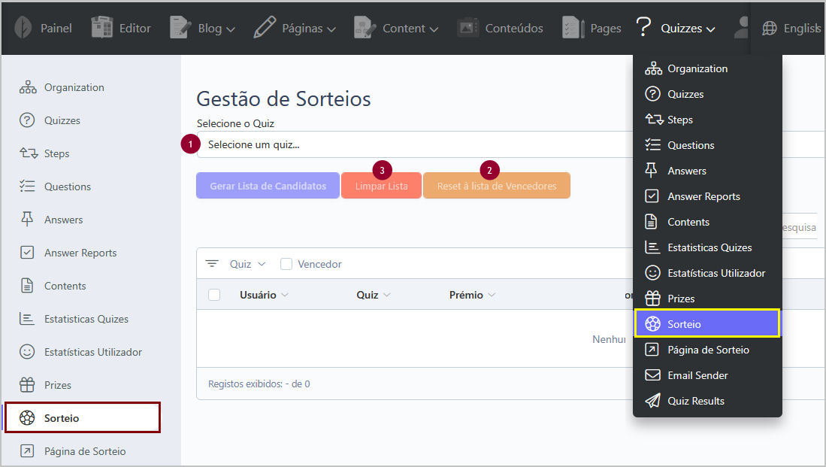The width and height of the screenshot is (826, 467).
Task: Click the Pages checklist icon
Action: coord(573,27)
